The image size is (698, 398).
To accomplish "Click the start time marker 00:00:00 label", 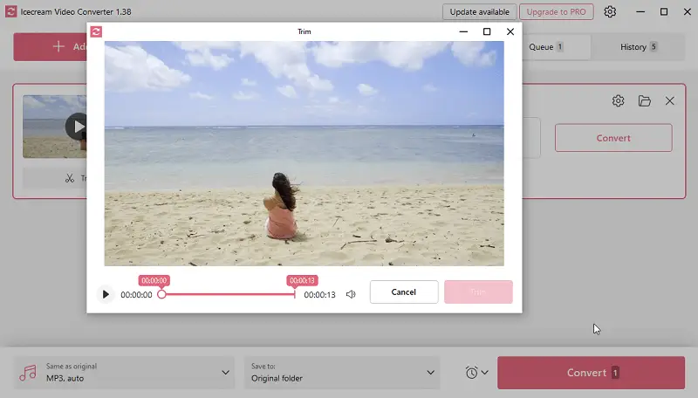I will tap(154, 280).
